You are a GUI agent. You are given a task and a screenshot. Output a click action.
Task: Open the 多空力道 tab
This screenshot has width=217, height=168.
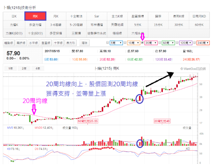pyautogui.click(x=35, y=25)
